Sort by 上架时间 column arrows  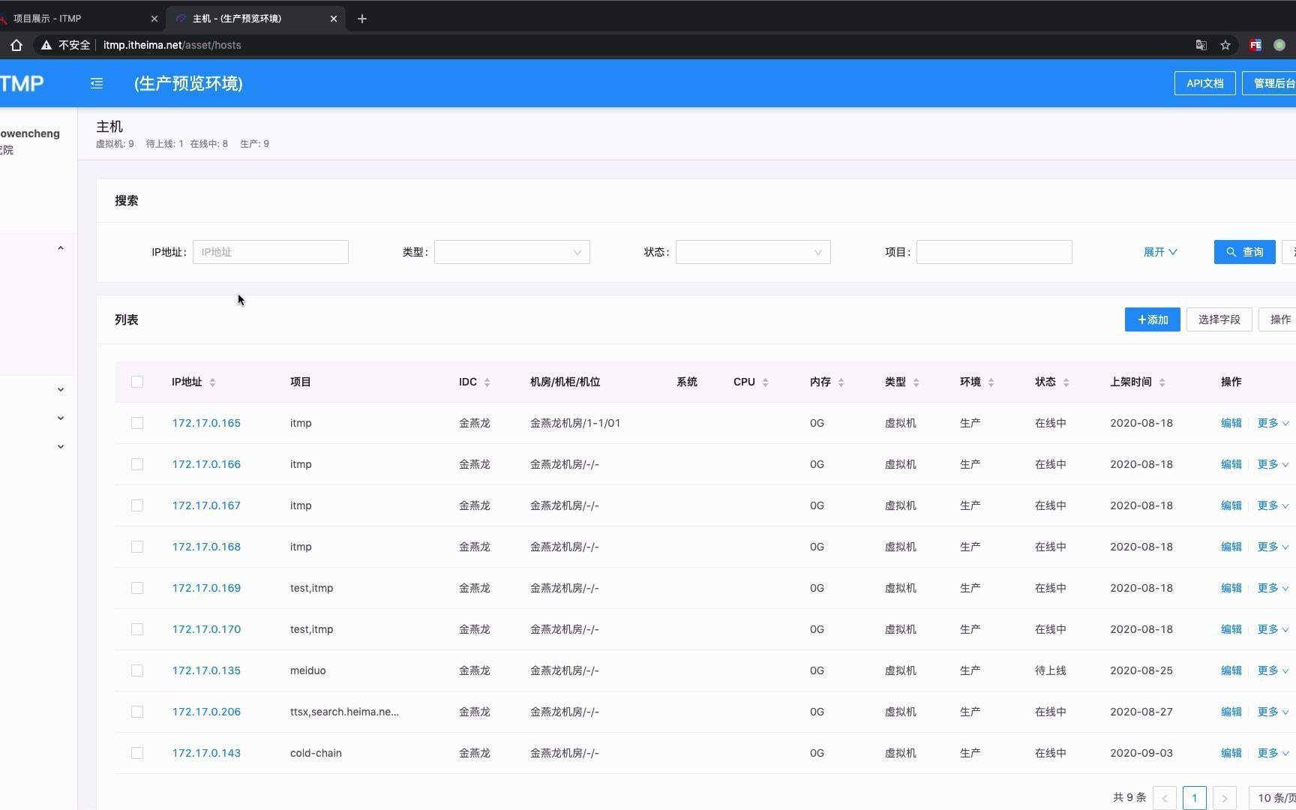coord(1162,382)
